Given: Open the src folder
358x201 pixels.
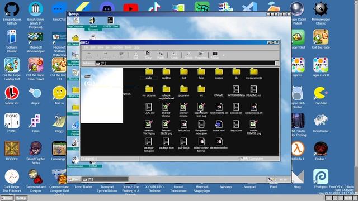Looking at the screenshot, I should 201,91.
